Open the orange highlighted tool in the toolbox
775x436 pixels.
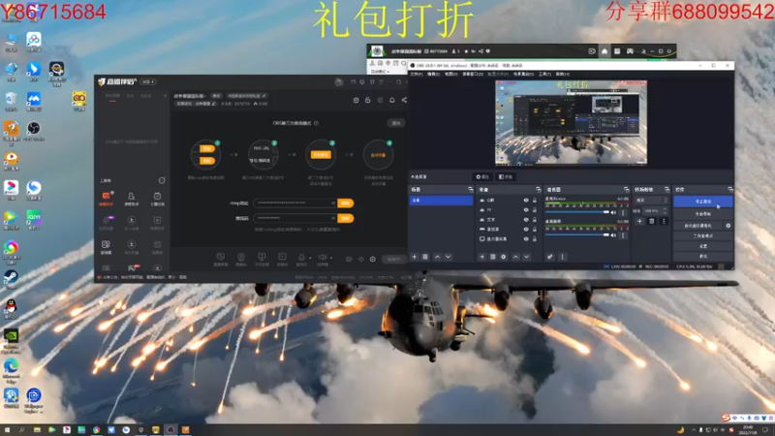[106, 199]
